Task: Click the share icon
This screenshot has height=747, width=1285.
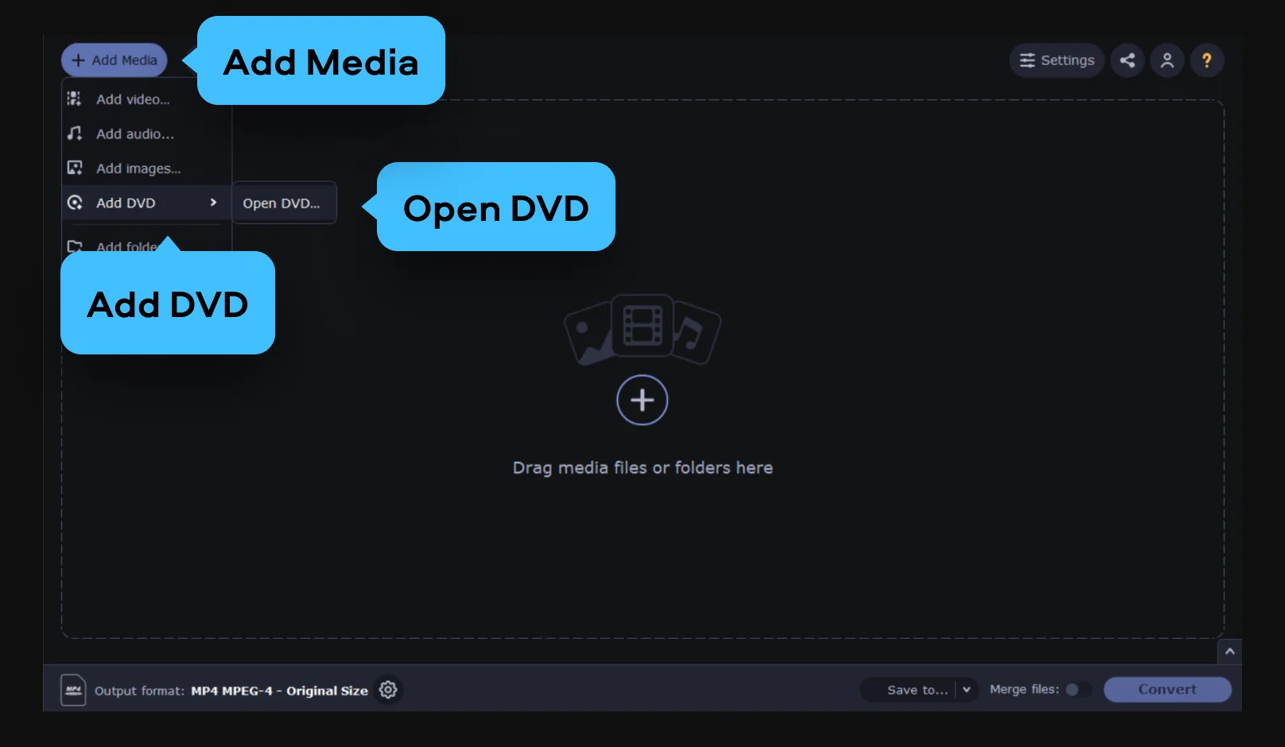Action: pos(1128,60)
